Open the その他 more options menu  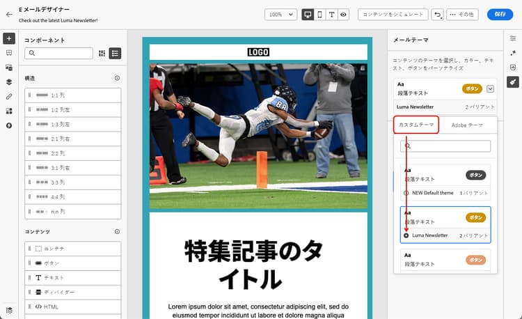tap(462, 15)
